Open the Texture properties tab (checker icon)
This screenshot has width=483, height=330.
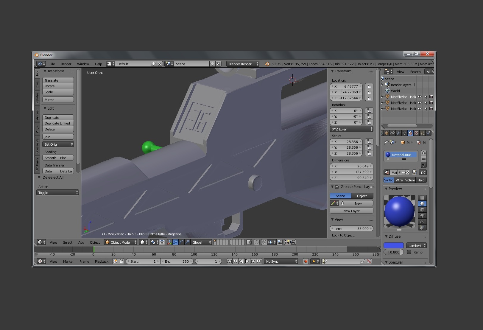[416, 133]
